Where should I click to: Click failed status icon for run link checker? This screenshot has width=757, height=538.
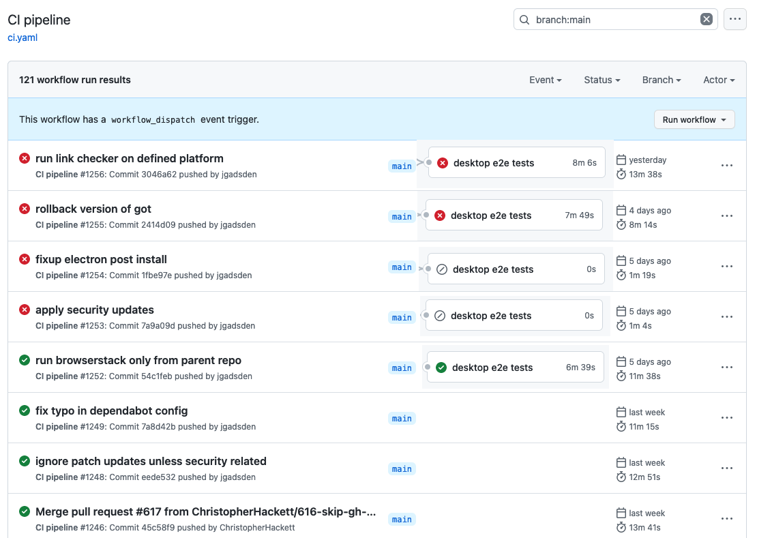(25, 158)
